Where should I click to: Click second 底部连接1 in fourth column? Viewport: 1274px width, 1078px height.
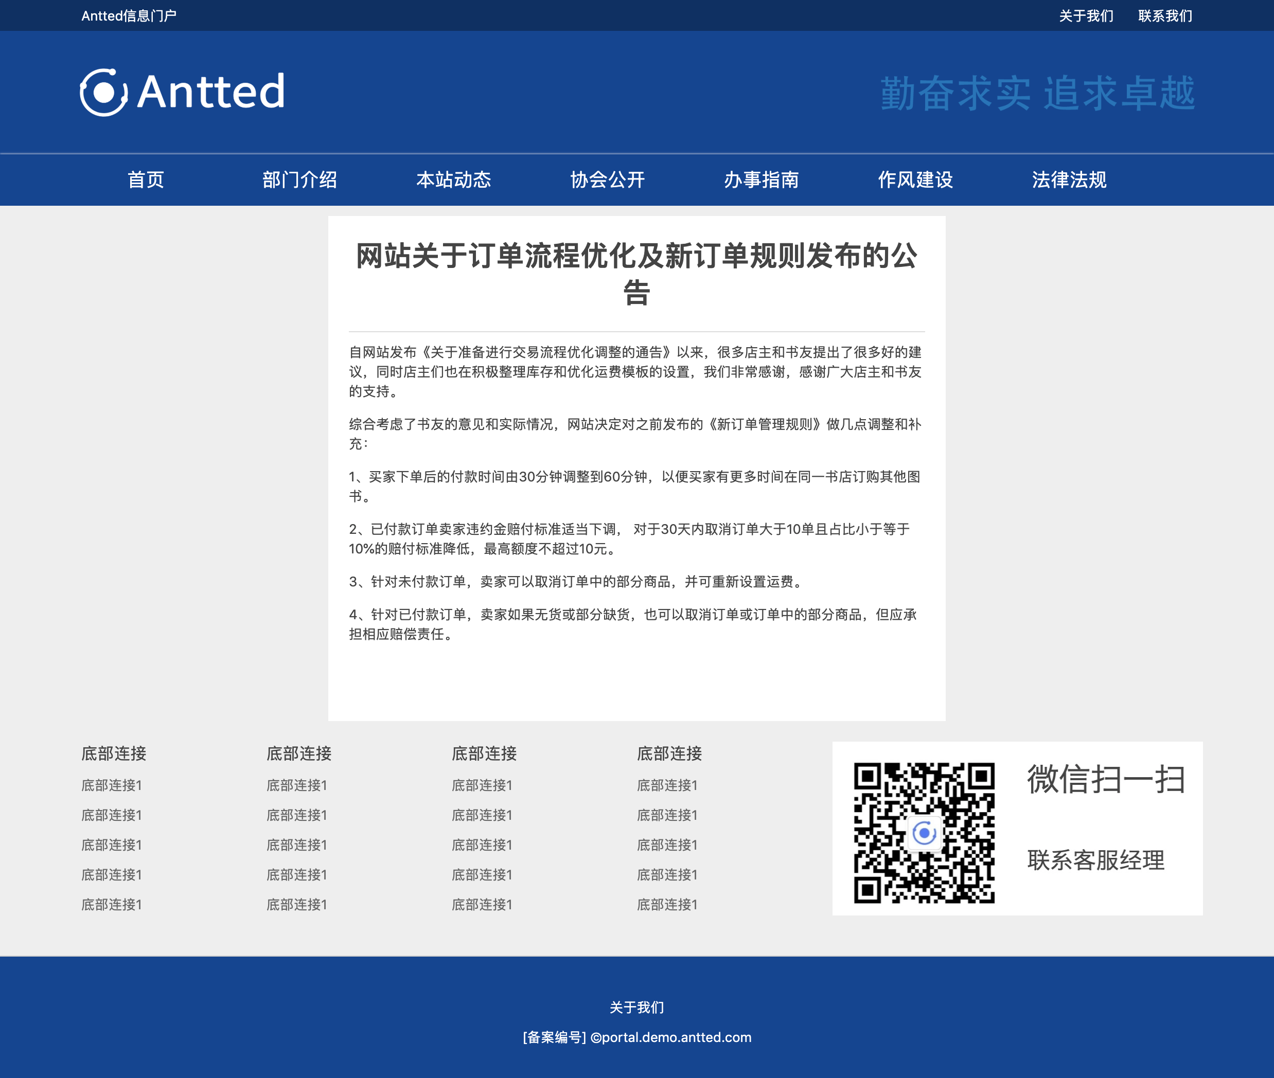[667, 815]
